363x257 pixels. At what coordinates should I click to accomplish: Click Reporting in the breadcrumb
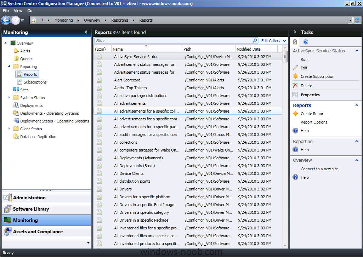pos(120,21)
